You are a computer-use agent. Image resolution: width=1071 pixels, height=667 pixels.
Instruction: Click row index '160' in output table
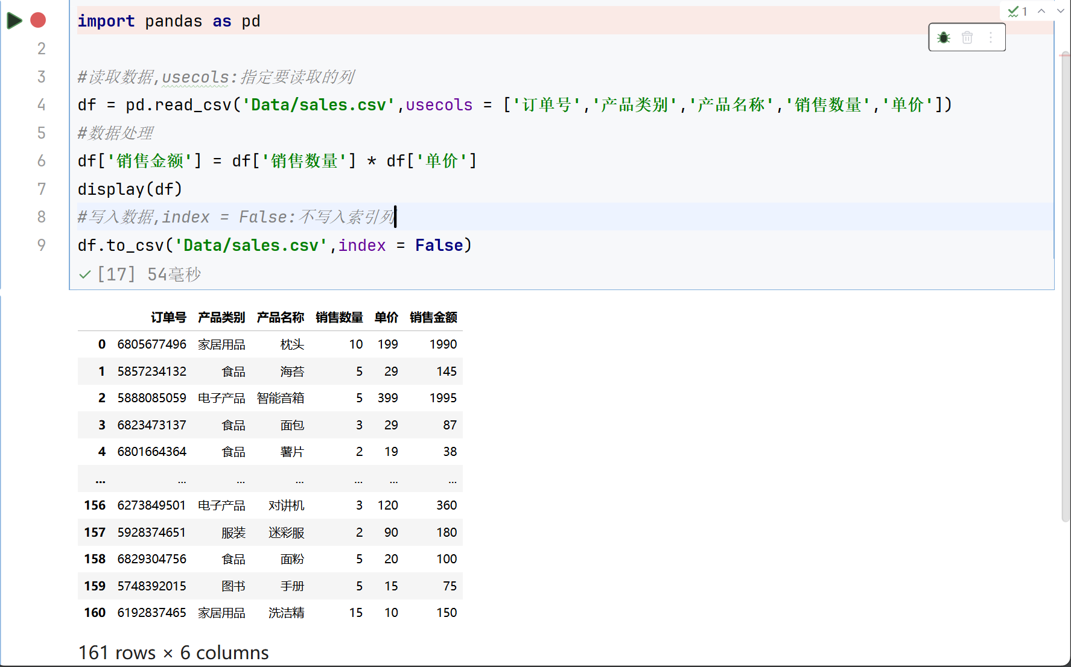[95, 613]
